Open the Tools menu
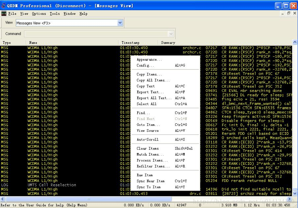298x208 pixels. pos(55,14)
